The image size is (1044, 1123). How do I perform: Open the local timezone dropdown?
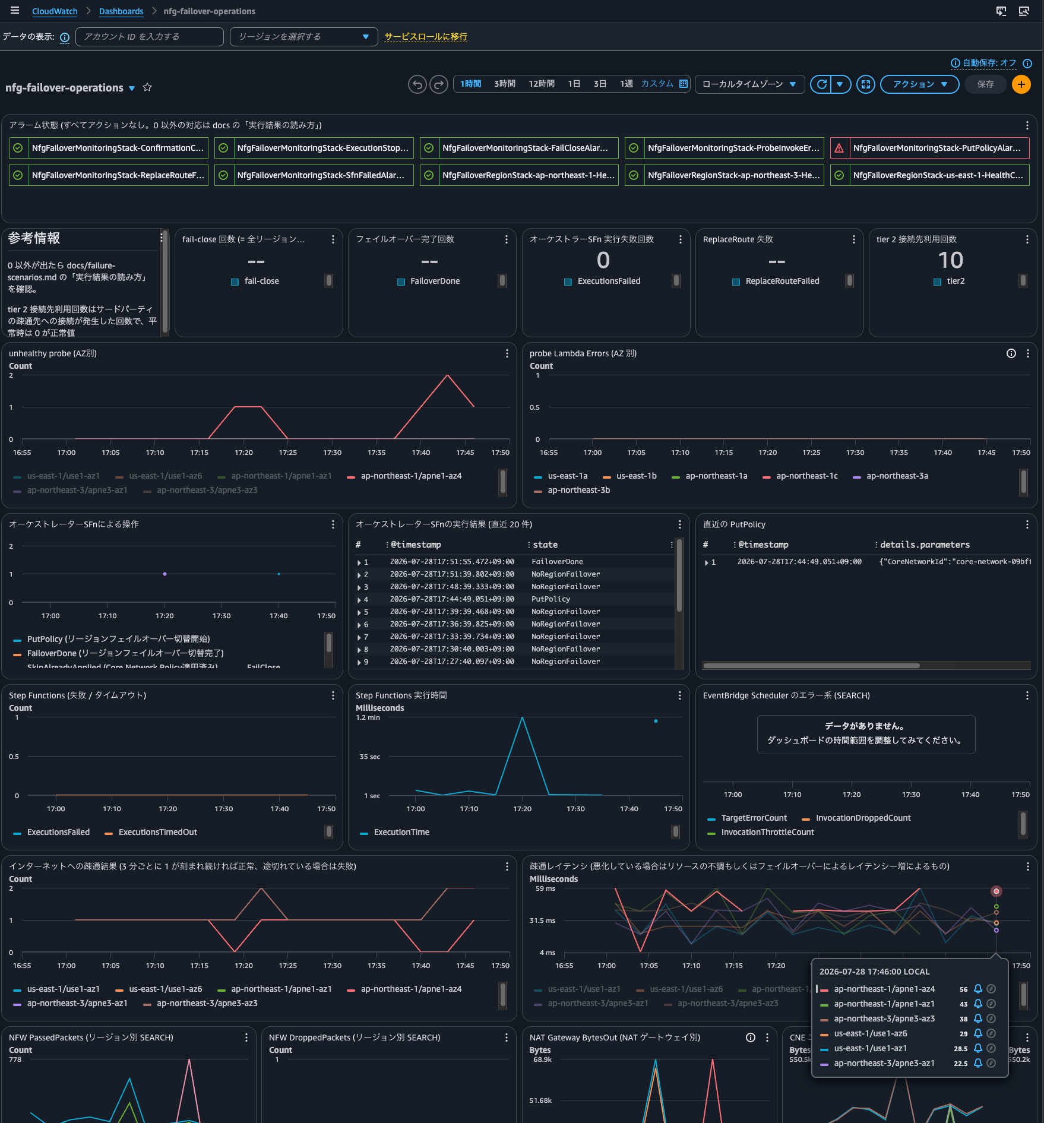pyautogui.click(x=749, y=84)
